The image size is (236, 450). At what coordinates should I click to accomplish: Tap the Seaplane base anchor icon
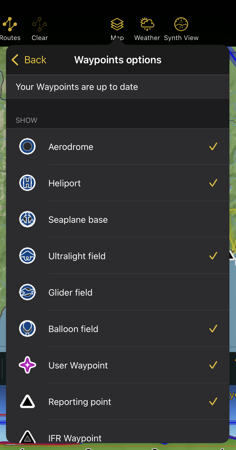click(27, 219)
